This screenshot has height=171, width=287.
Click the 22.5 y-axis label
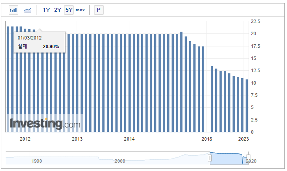pyautogui.click(x=255, y=22)
